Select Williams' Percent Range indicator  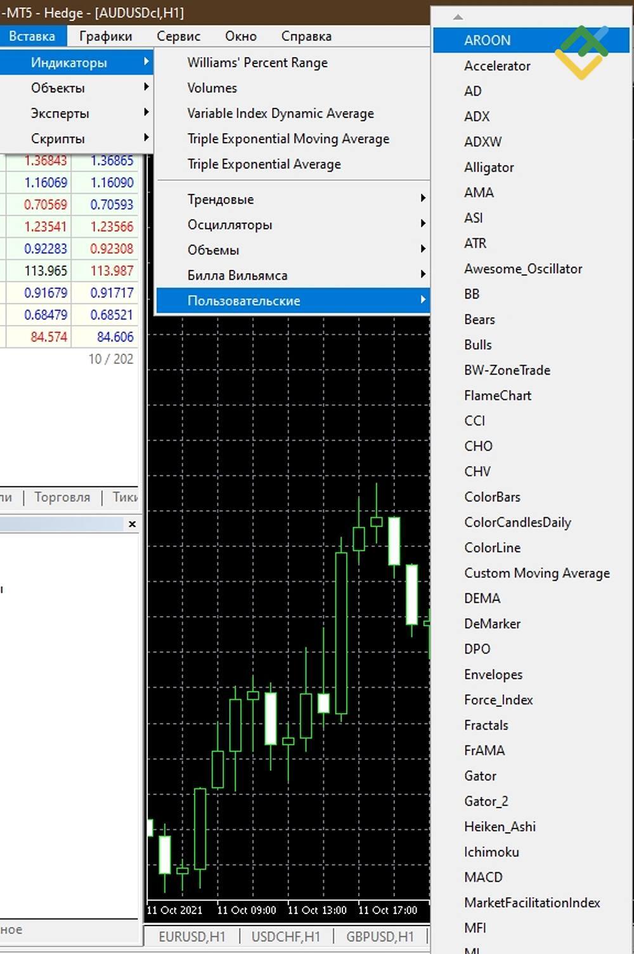(x=293, y=62)
